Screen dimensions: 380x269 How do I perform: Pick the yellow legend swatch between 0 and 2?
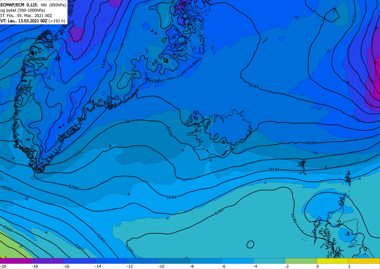[332, 261]
